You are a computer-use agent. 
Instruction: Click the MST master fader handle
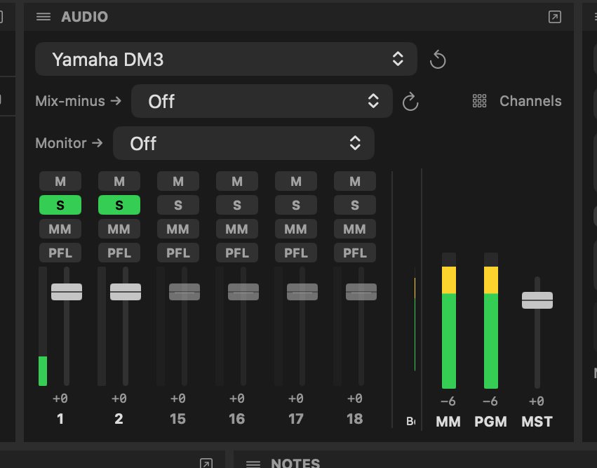point(537,300)
